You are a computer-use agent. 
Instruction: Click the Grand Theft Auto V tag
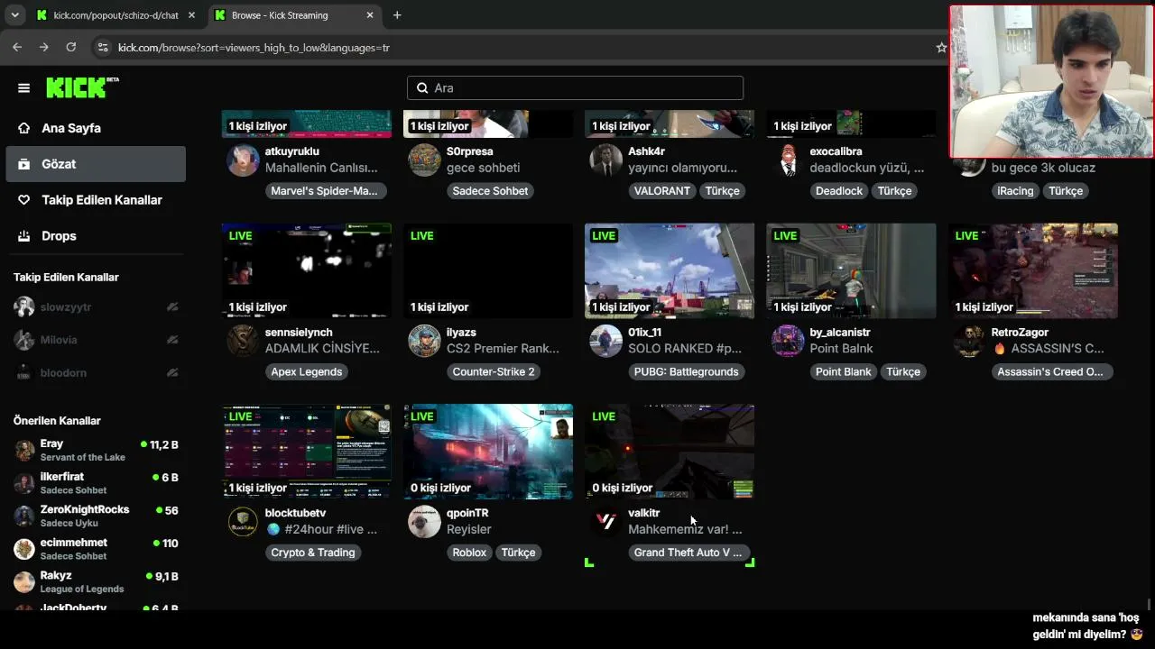coord(688,553)
